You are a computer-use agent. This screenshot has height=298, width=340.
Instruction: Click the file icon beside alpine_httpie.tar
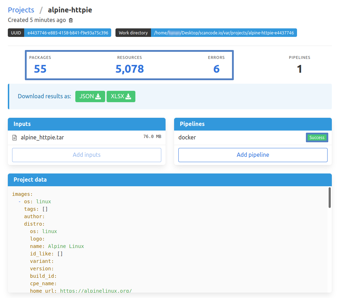coord(15,138)
